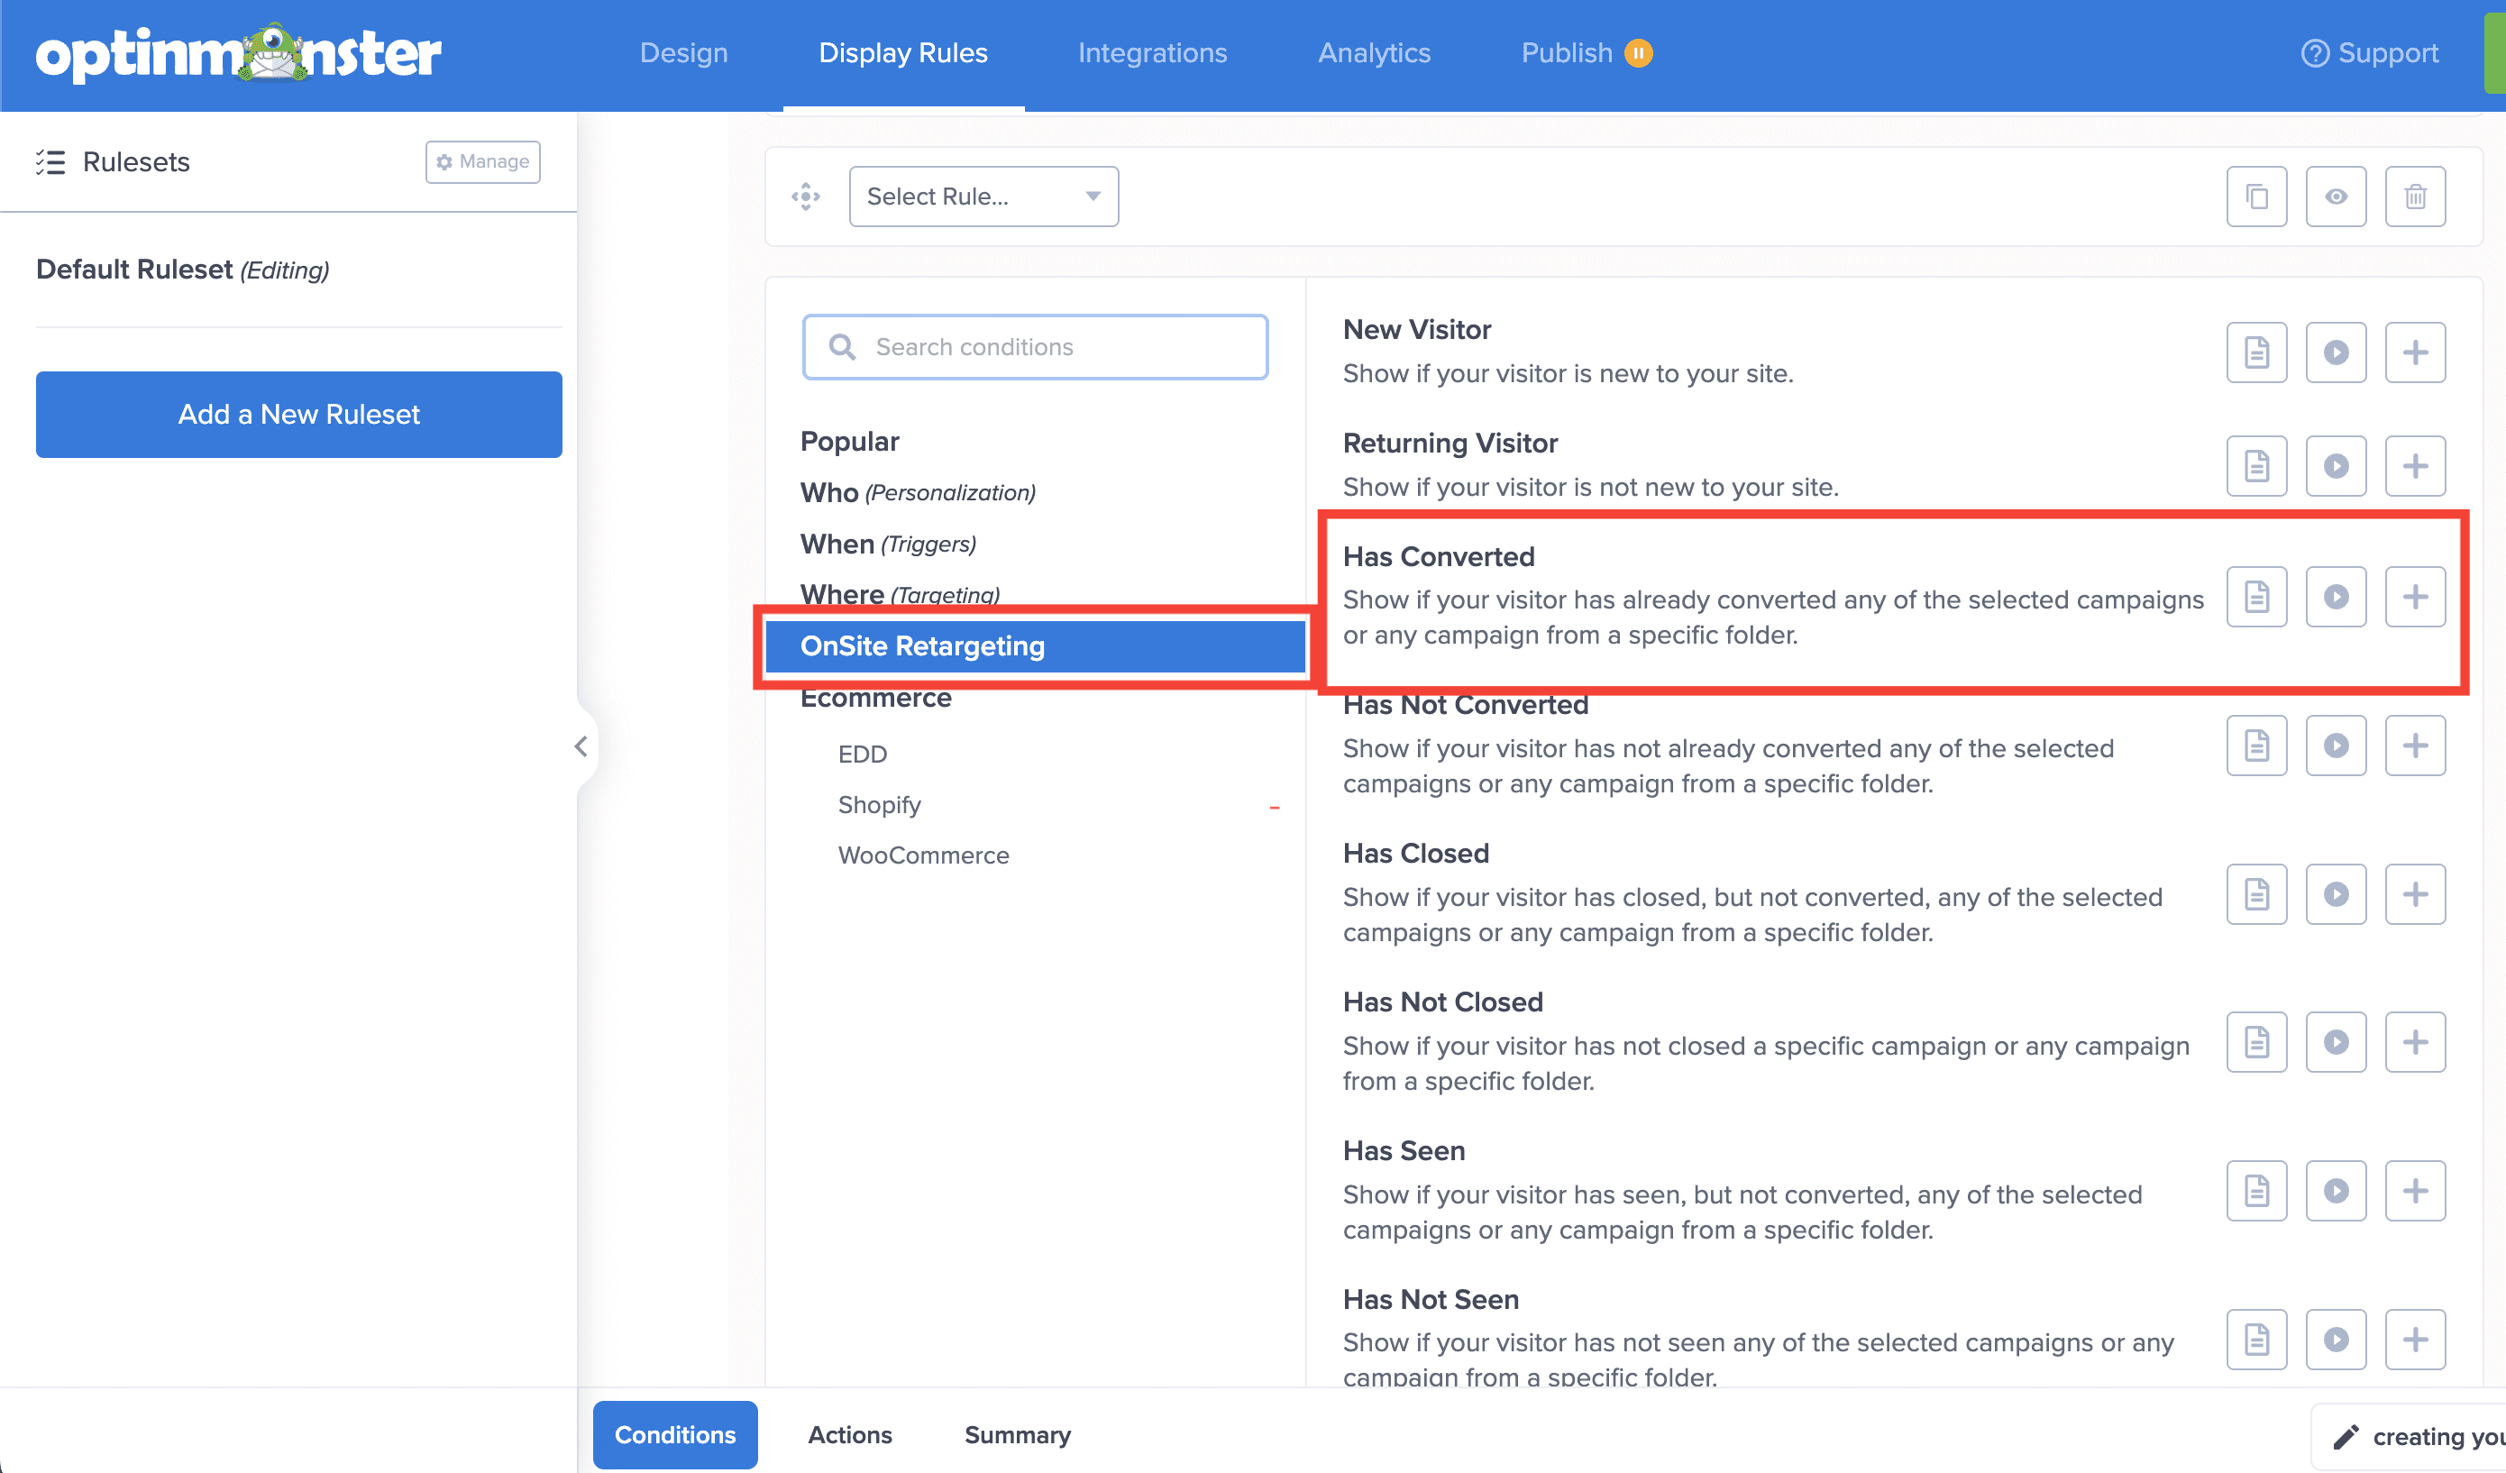This screenshot has height=1473, width=2506.
Task: Focus the Search conditions field
Action: point(1034,346)
